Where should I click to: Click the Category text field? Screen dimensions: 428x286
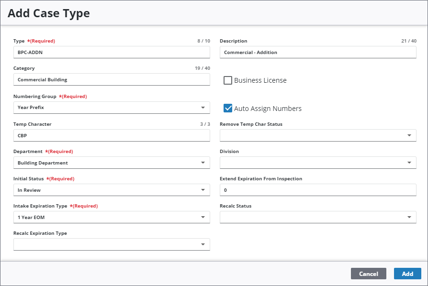112,79
